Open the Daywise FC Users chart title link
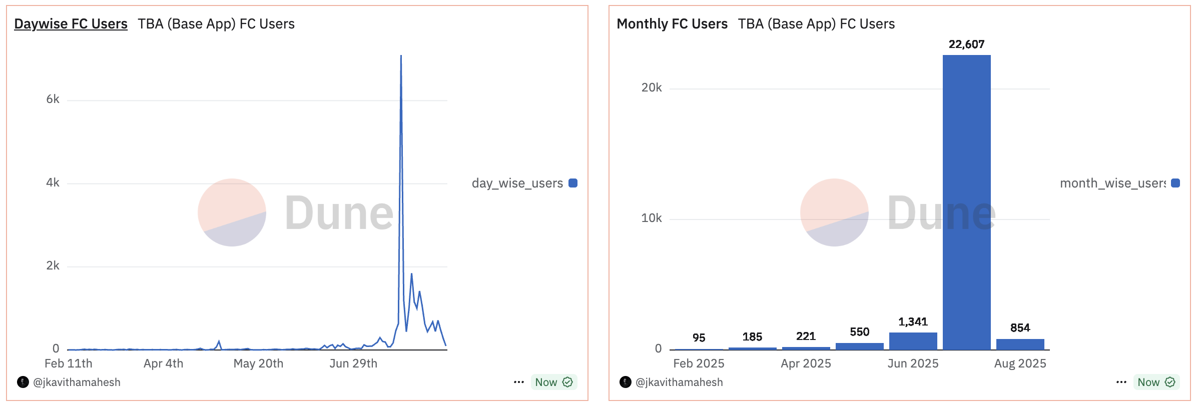 (71, 24)
